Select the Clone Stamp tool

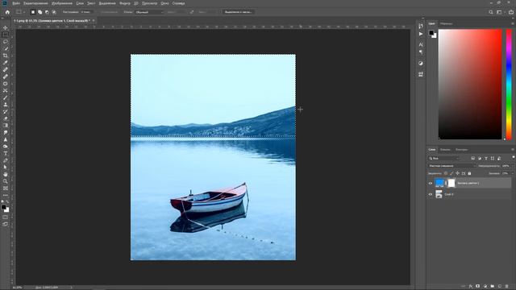(6, 105)
